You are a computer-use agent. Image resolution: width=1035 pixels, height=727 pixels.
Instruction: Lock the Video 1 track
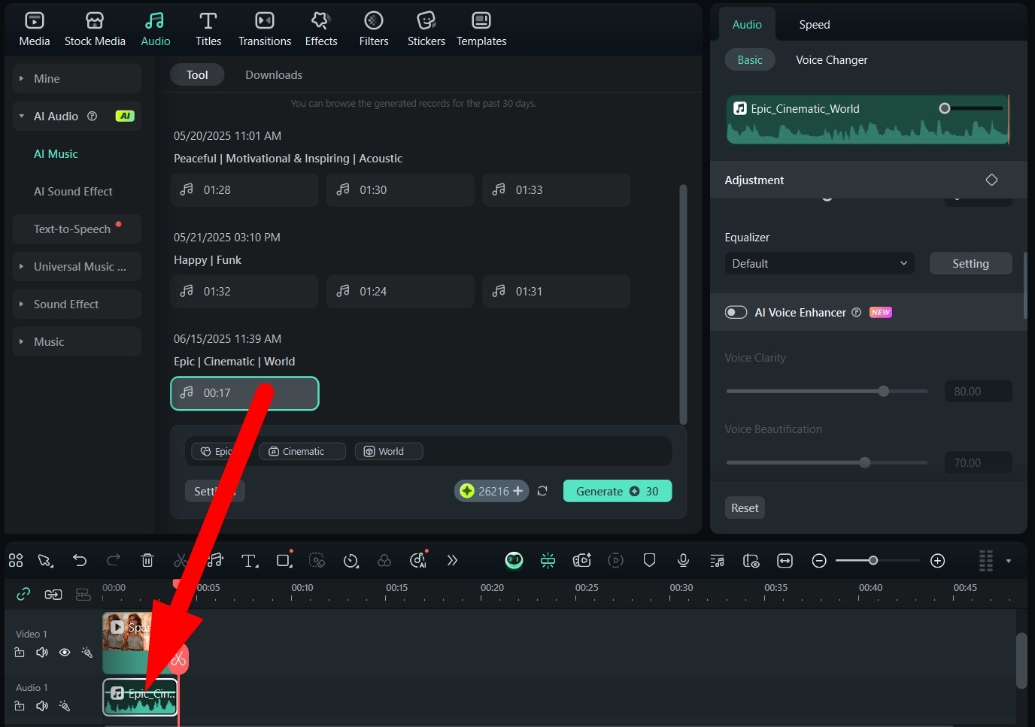pyautogui.click(x=20, y=652)
